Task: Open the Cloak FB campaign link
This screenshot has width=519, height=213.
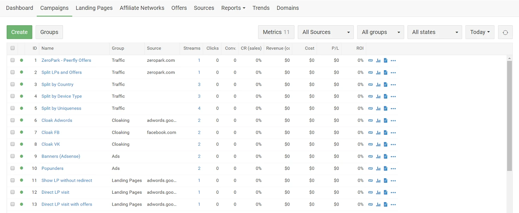Action: 50,132
